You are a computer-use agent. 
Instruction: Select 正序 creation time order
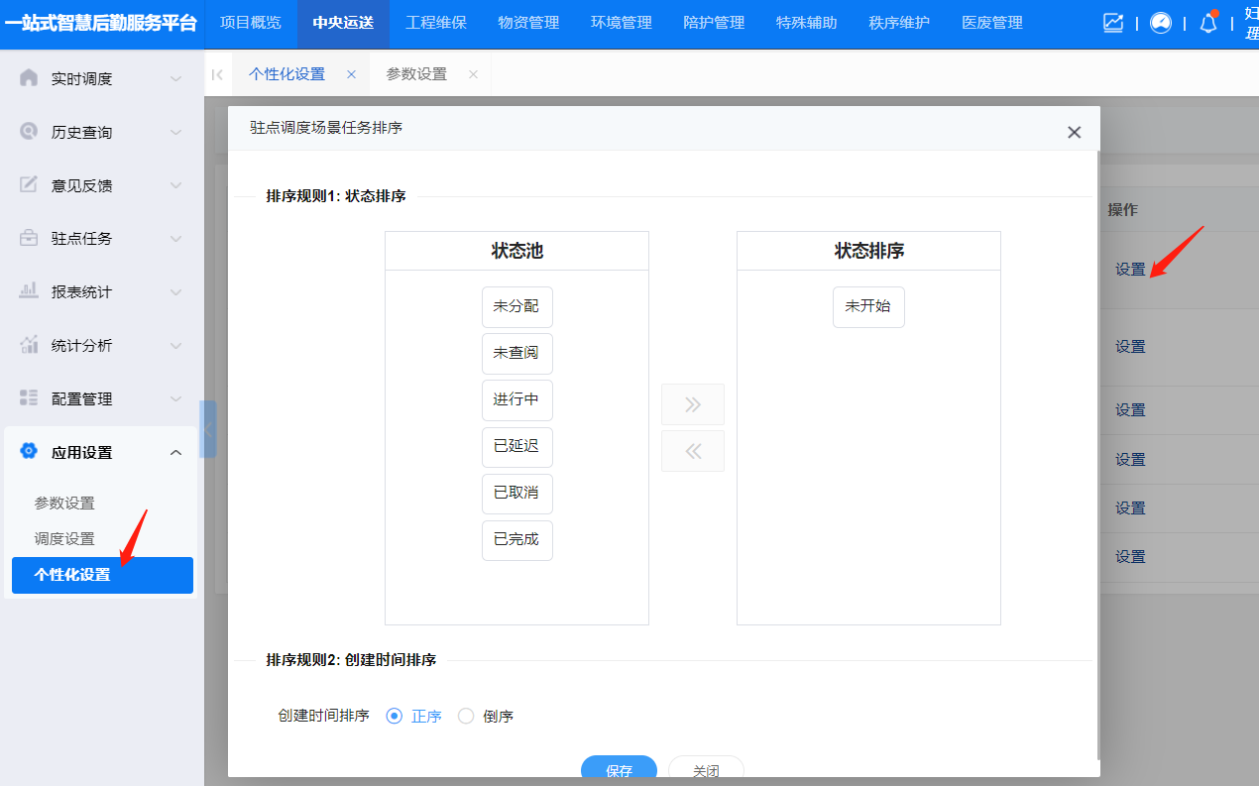click(x=414, y=717)
